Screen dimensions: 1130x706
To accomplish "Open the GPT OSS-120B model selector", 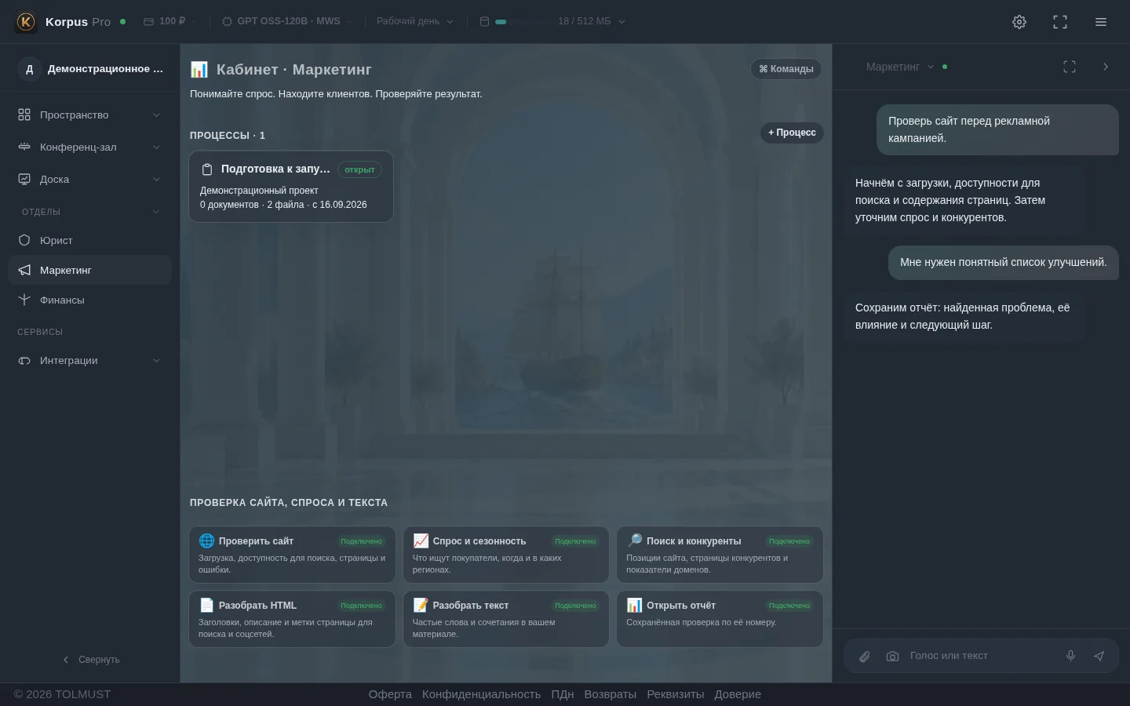I will pyautogui.click(x=287, y=21).
